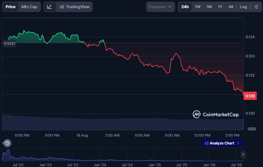Screen dimensions: 263x167
Task: Click the 12:00 PM time axis label
Action: 202,135
